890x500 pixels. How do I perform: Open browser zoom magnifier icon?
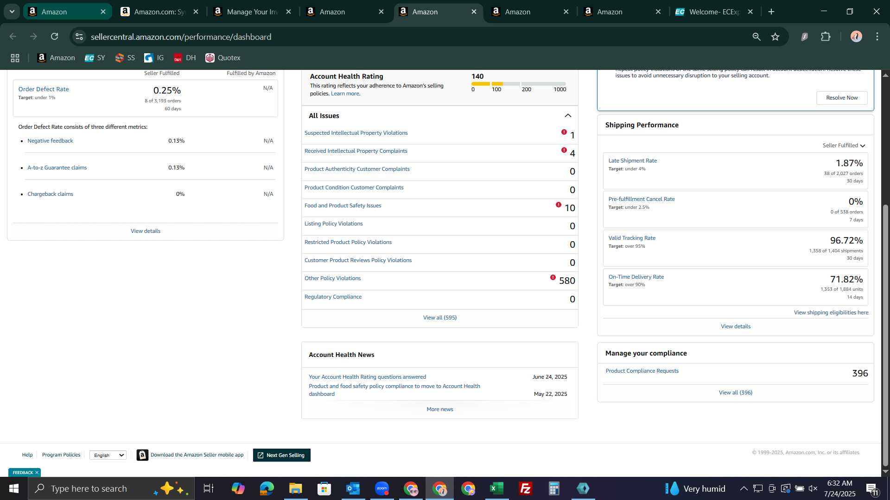(x=756, y=37)
